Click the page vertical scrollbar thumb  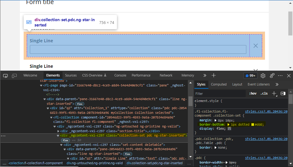tap(290, 23)
